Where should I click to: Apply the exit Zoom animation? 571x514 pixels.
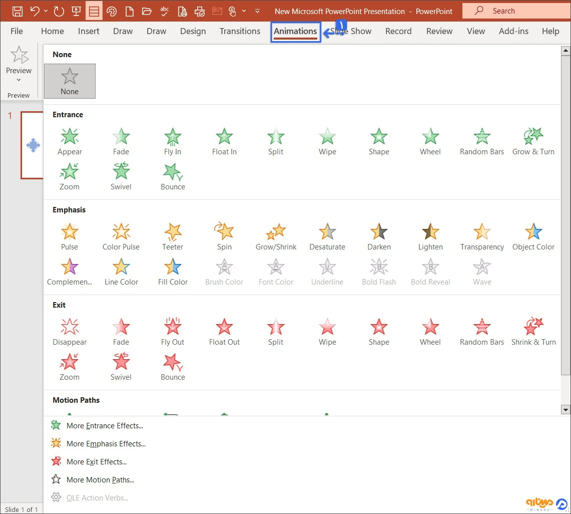tap(70, 367)
